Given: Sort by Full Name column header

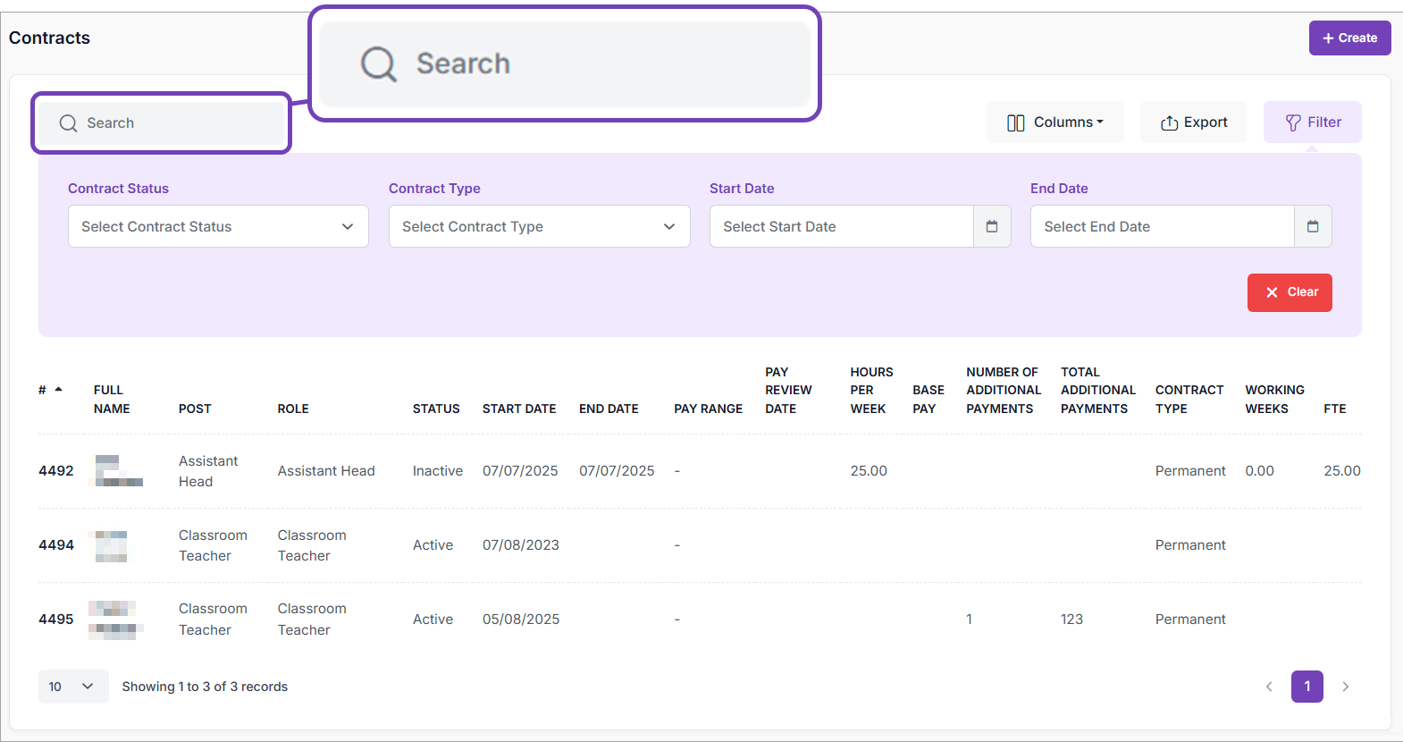Looking at the screenshot, I should tap(112, 399).
